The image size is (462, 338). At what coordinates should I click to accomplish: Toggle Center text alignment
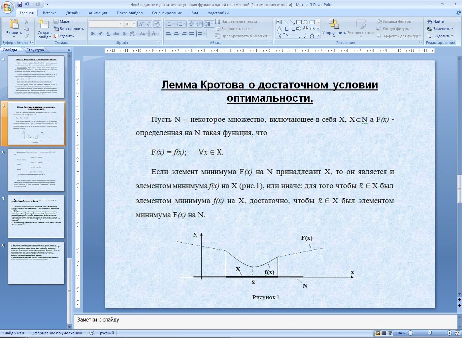coord(176,34)
